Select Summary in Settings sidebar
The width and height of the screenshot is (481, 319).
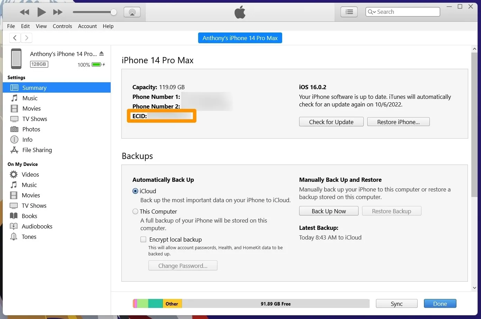pyautogui.click(x=57, y=88)
